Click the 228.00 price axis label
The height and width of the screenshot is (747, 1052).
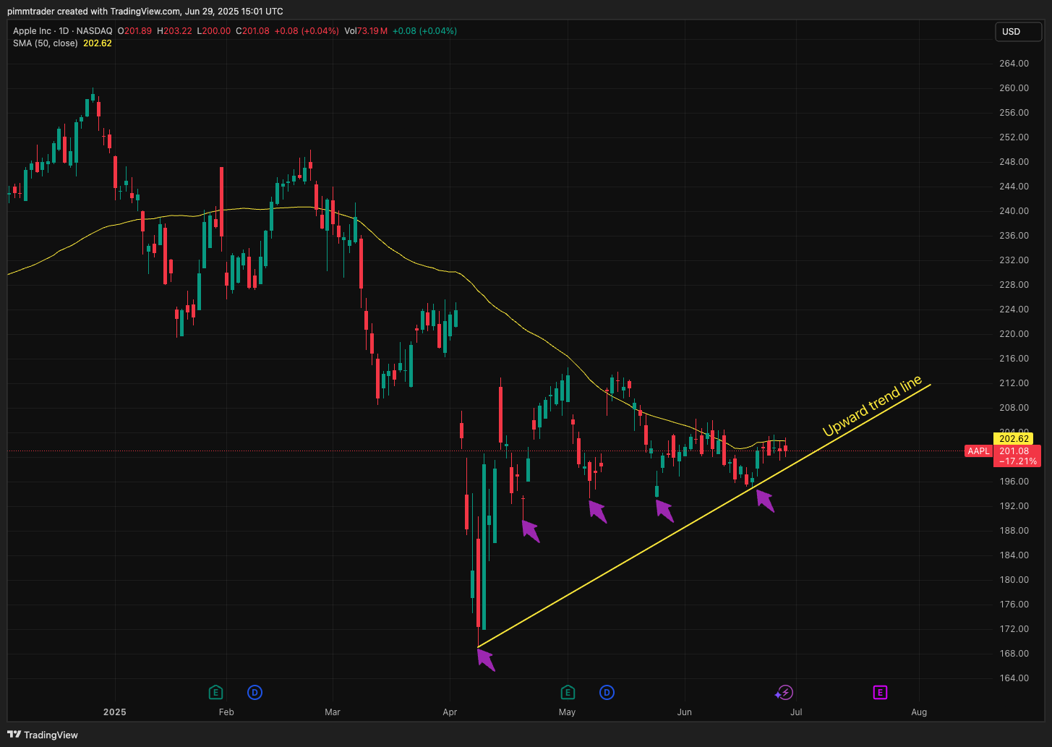1014,285
